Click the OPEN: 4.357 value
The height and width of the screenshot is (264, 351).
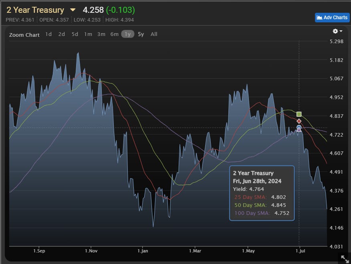click(x=54, y=20)
